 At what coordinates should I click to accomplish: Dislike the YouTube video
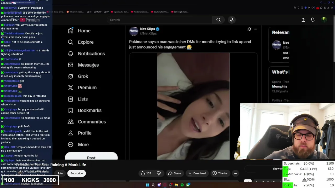click(159, 173)
